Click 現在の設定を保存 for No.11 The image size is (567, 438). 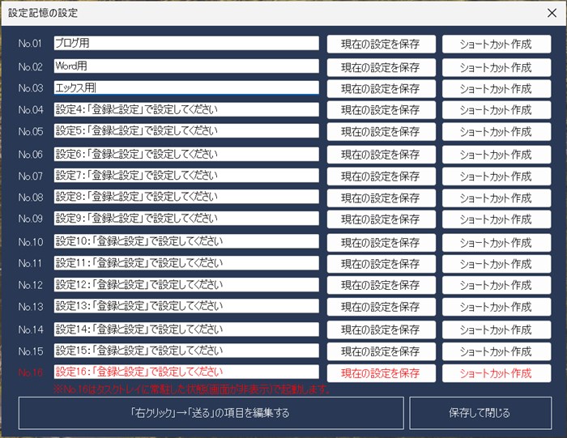click(382, 264)
